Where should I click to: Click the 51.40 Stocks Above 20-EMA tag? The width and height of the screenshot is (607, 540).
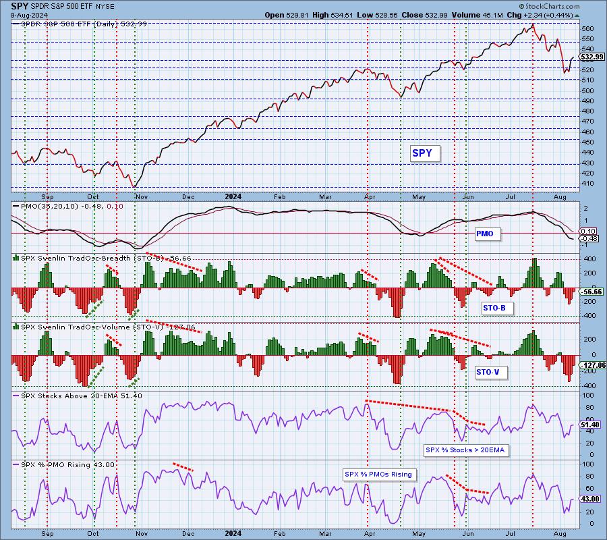point(590,425)
